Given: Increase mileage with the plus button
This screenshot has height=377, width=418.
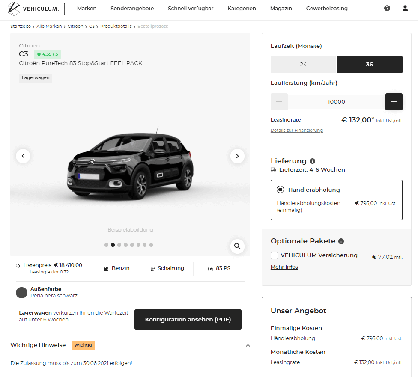Looking at the screenshot, I should tap(394, 101).
